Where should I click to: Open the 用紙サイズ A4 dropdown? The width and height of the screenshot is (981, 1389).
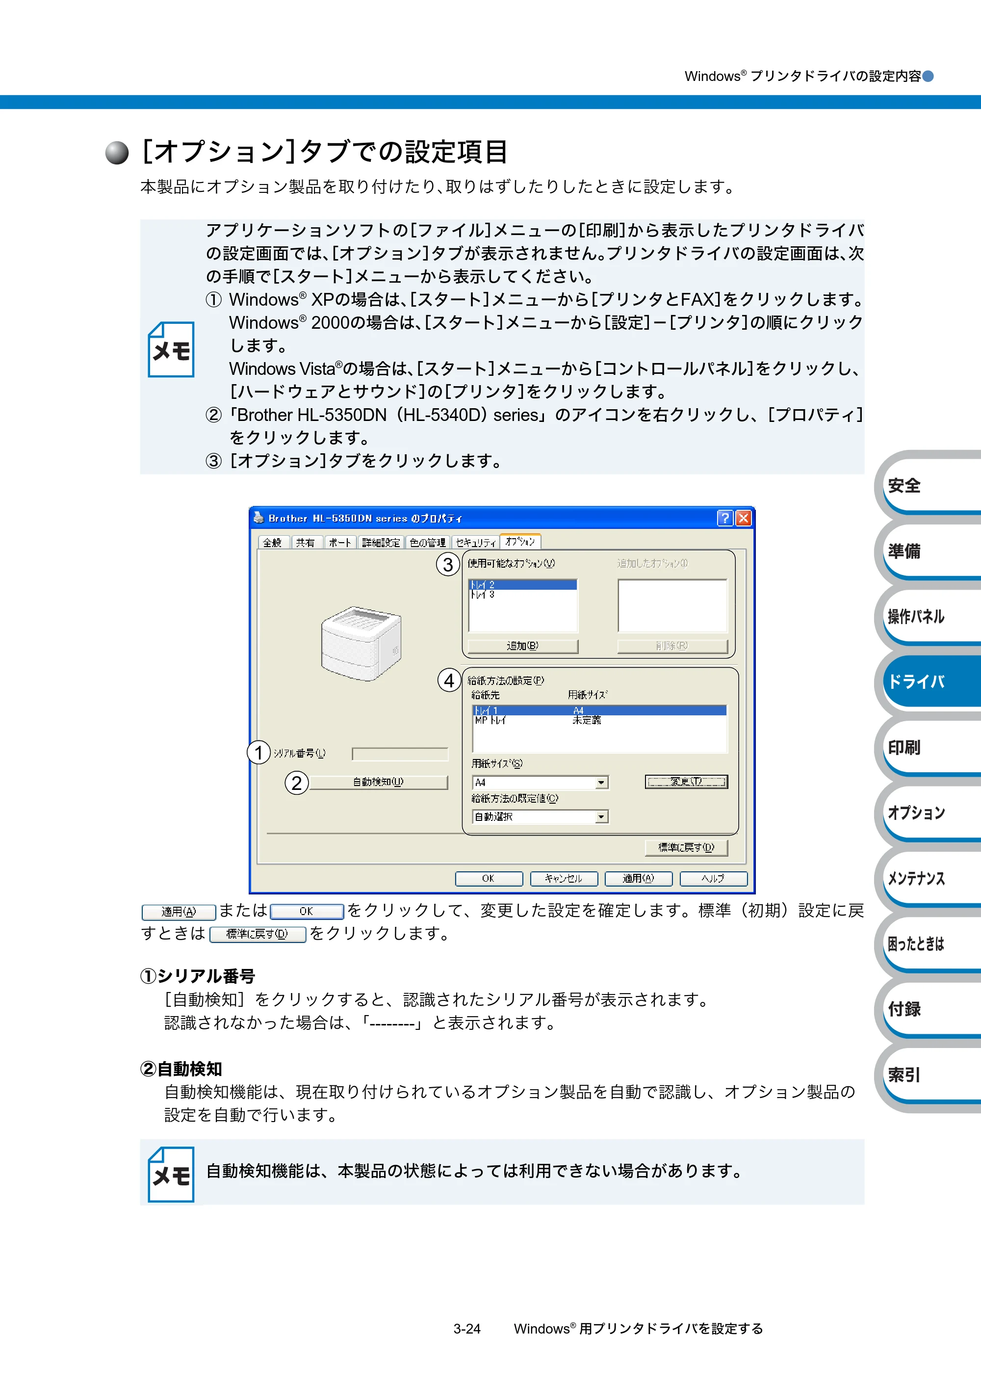[x=540, y=783]
